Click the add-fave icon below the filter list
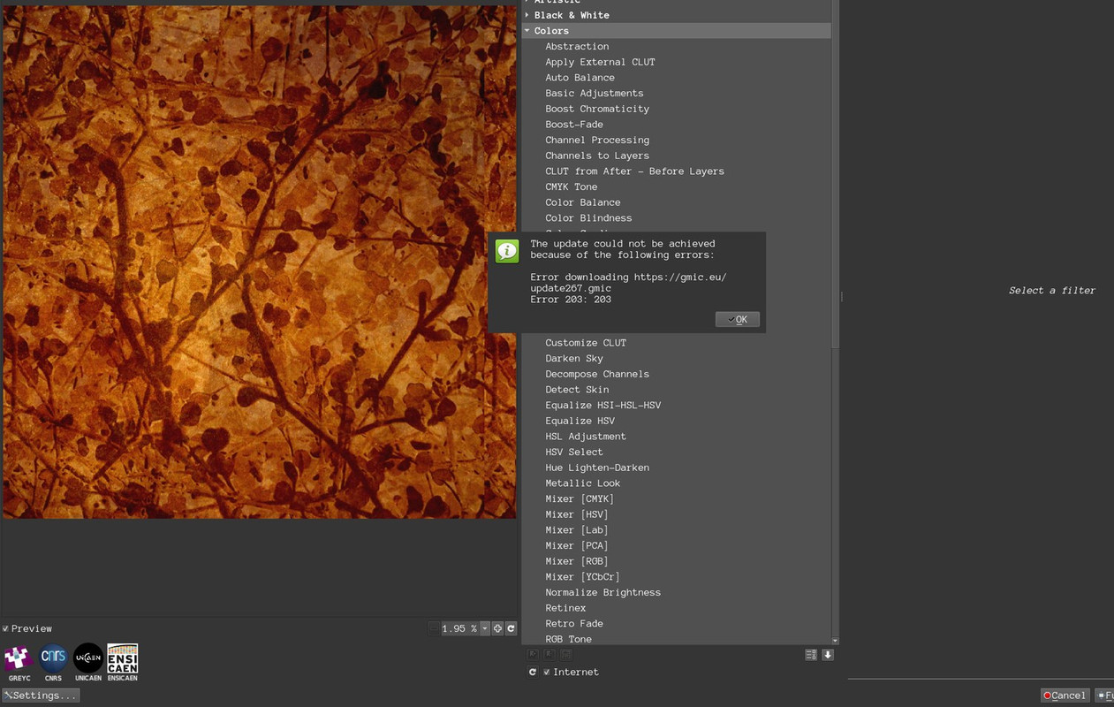The image size is (1114, 707). (533, 654)
